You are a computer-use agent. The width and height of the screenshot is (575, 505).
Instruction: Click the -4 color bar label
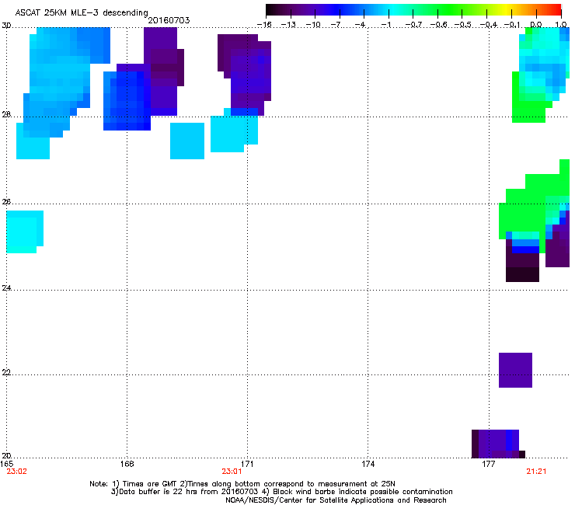click(x=360, y=25)
